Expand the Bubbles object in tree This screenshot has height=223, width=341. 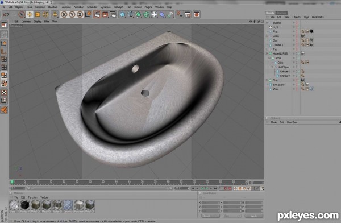tap(267, 23)
